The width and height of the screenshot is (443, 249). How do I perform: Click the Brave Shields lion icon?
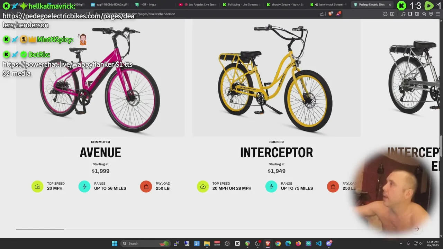330,14
